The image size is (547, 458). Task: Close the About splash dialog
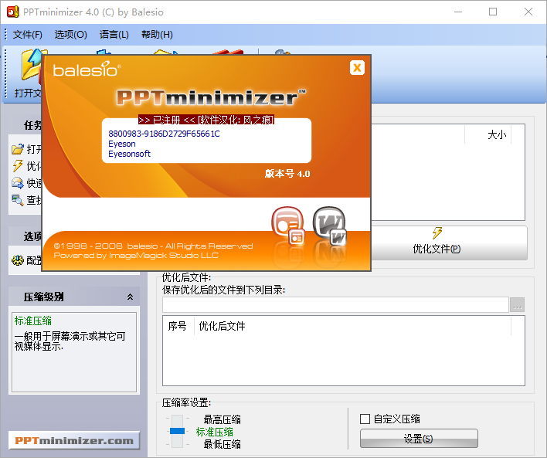(357, 68)
